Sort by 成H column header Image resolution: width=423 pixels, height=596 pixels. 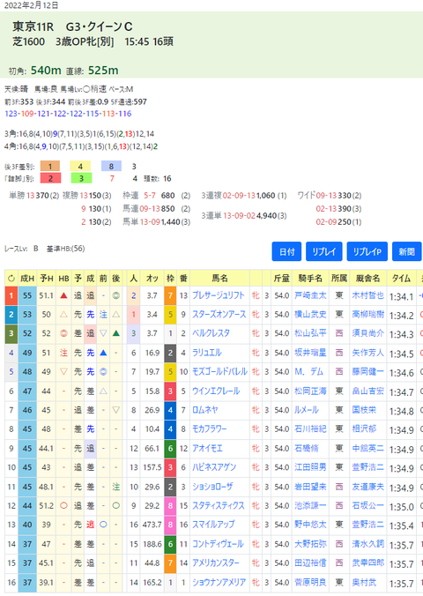pos(27,279)
